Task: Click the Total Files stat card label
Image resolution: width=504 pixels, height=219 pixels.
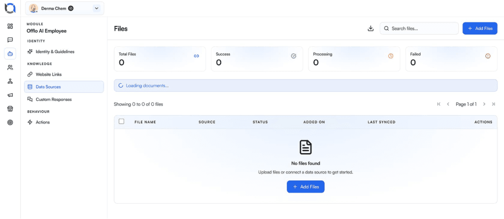Action: 127,54
